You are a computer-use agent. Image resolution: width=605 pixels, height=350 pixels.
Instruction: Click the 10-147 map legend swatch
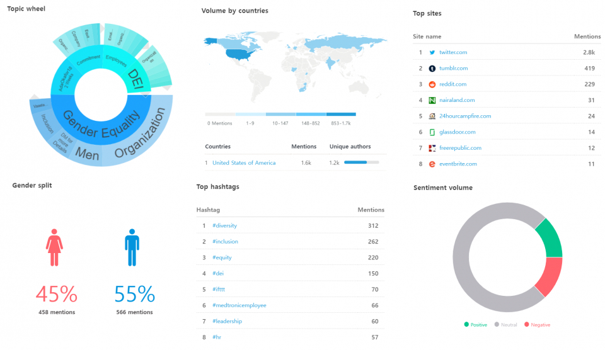point(280,114)
